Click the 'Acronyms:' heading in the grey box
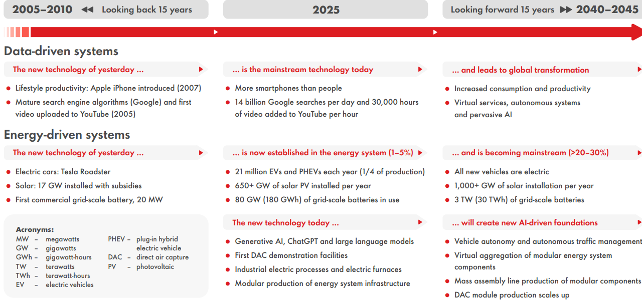The image size is (642, 302). point(35,229)
